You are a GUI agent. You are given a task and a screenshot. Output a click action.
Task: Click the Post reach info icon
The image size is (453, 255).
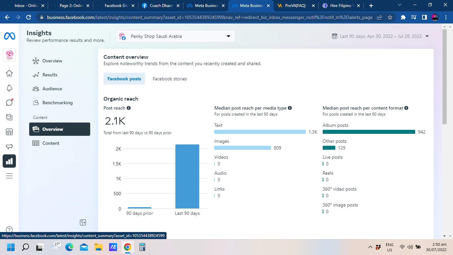point(129,108)
